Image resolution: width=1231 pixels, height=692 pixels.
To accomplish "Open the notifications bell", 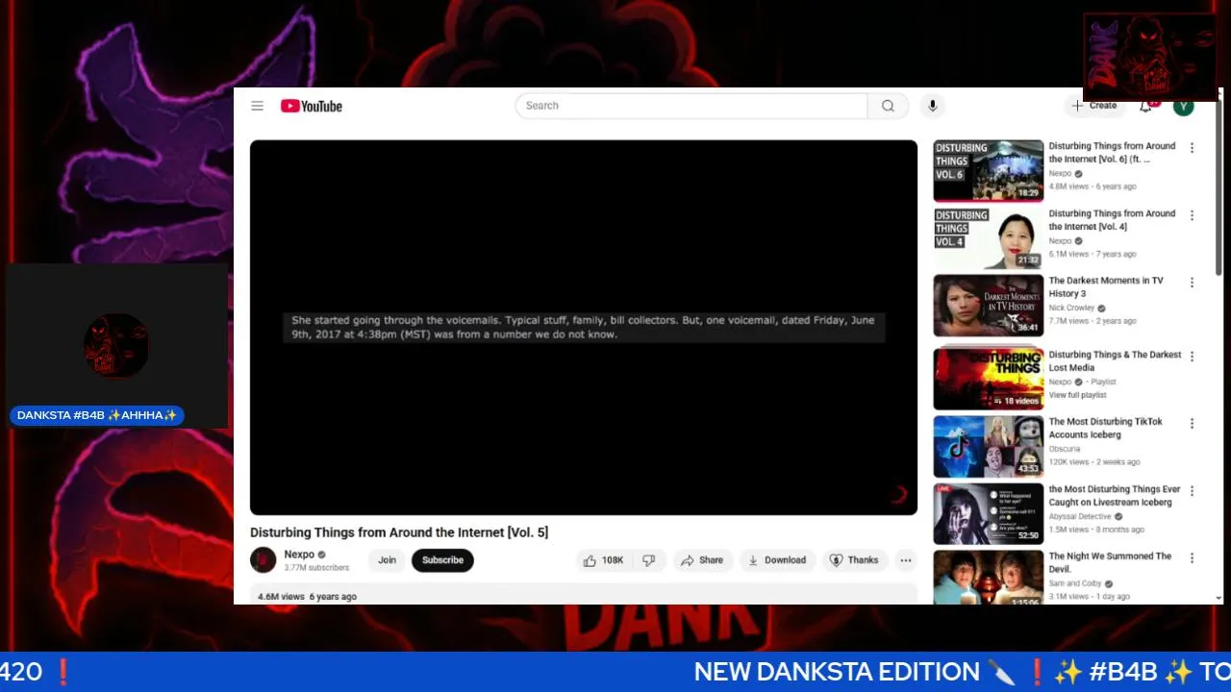I will pos(1145,106).
